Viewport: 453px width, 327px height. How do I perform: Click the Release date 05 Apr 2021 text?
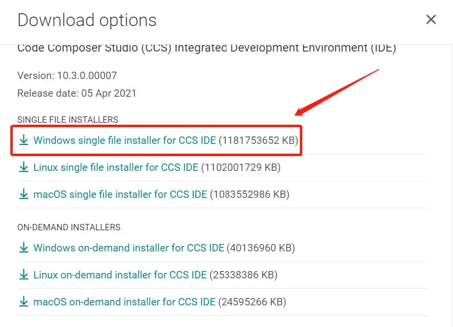[x=77, y=93]
